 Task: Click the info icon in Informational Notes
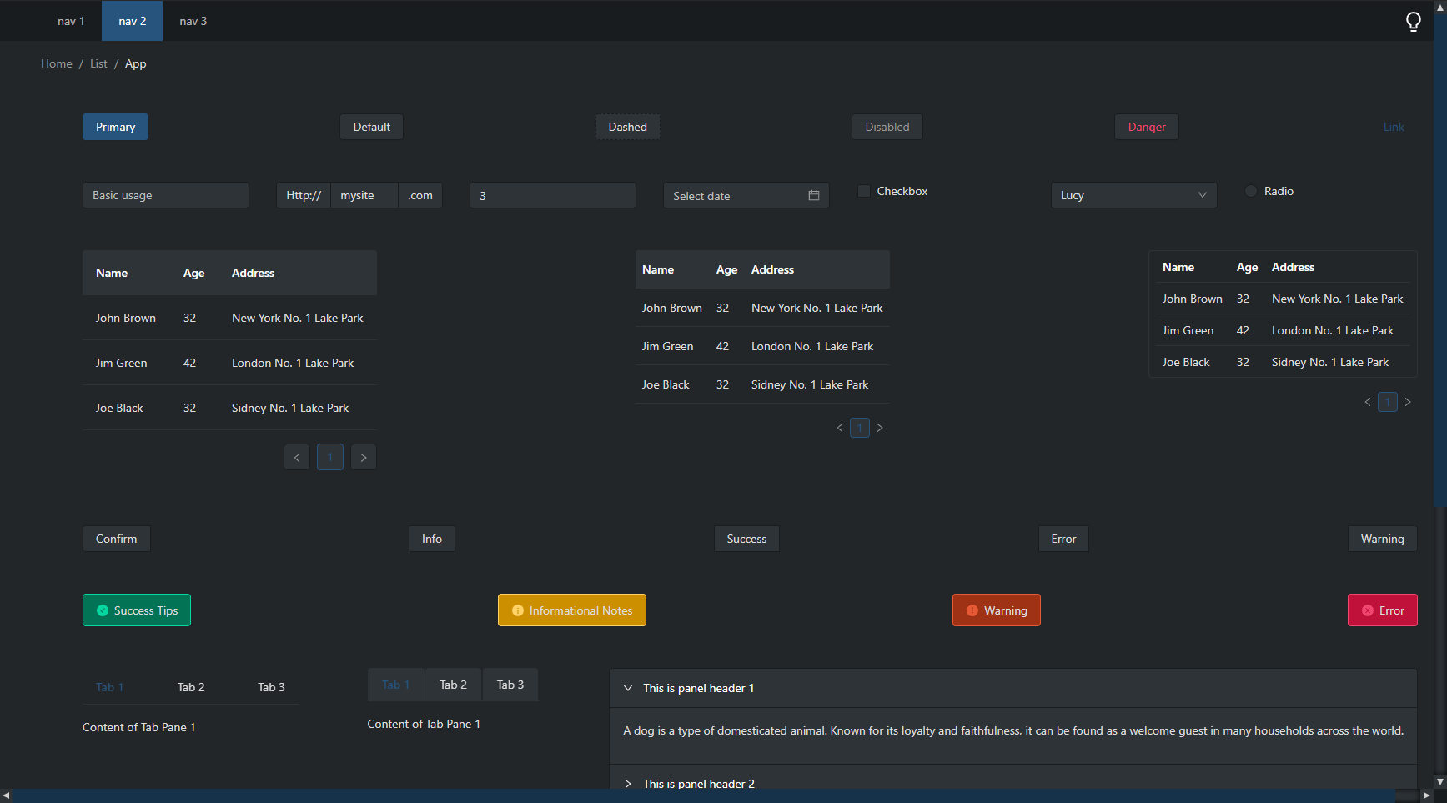517,610
